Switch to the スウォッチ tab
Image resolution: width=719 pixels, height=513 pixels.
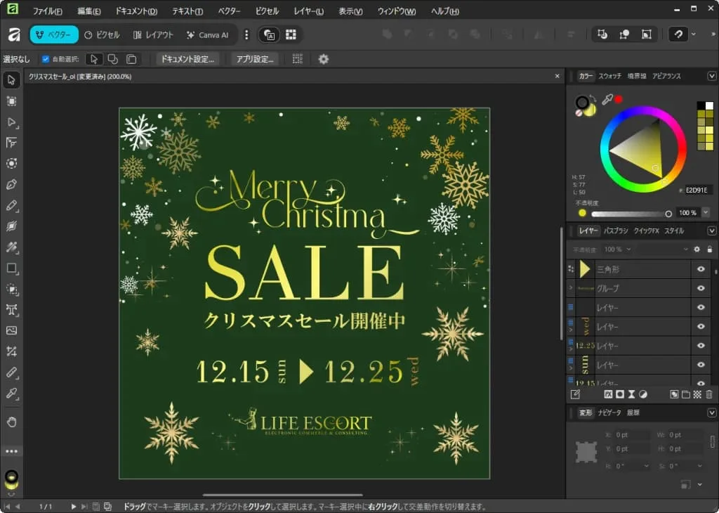[x=609, y=76]
